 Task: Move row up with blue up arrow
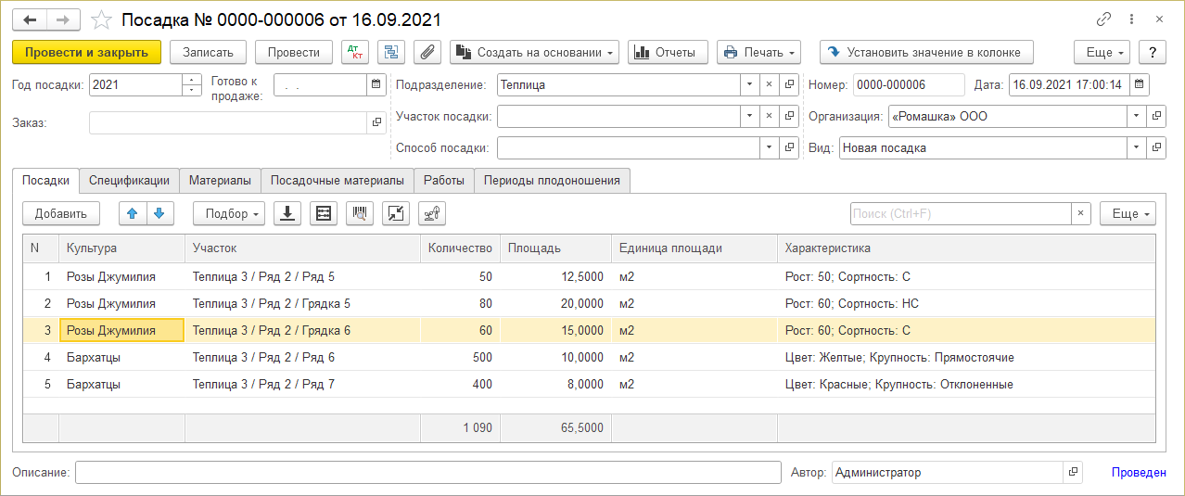click(133, 213)
